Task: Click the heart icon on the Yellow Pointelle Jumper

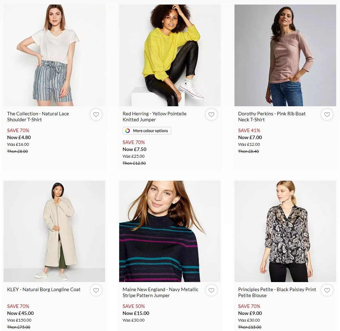Action: 211,114
